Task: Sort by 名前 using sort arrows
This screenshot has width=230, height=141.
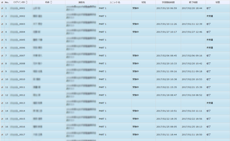Action: click(51, 2)
